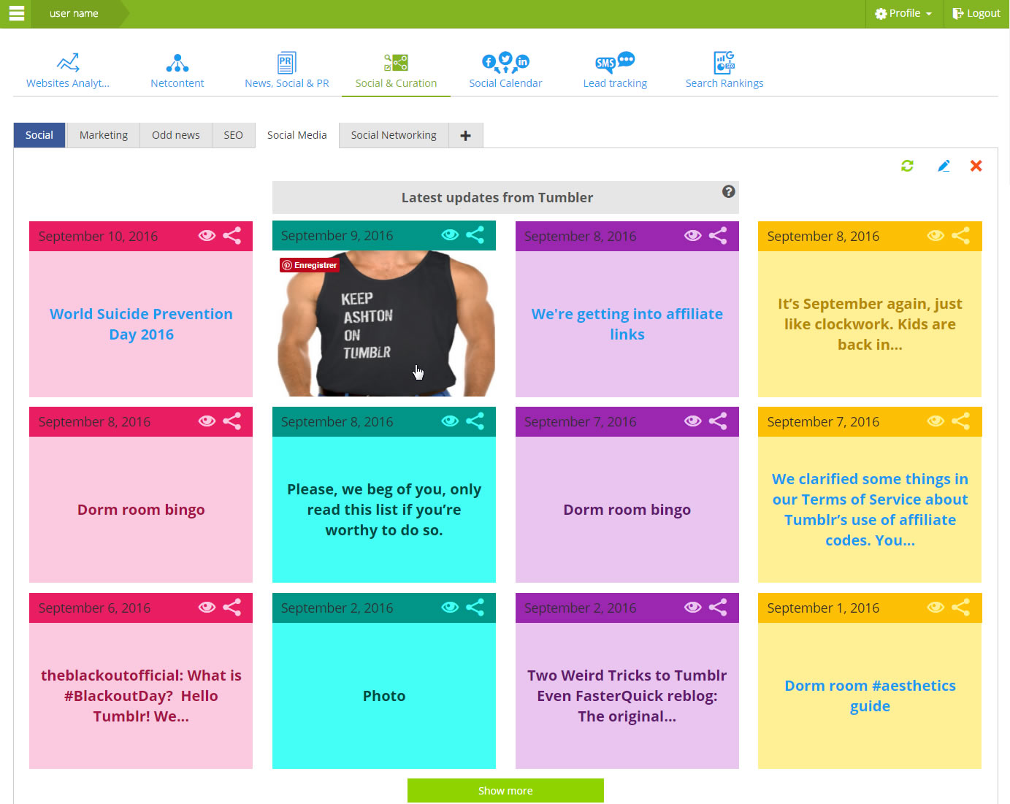Toggle eye icon on September 10 post
Screen dimensions: 1010x804
click(207, 236)
